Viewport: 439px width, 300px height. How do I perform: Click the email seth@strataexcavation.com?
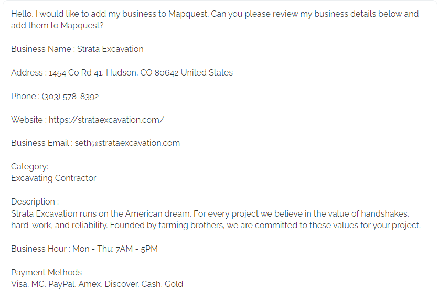point(127,143)
